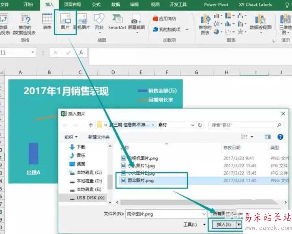Toggle the preview pane icon
The width and height of the screenshot is (292, 234).
click(x=268, y=137)
